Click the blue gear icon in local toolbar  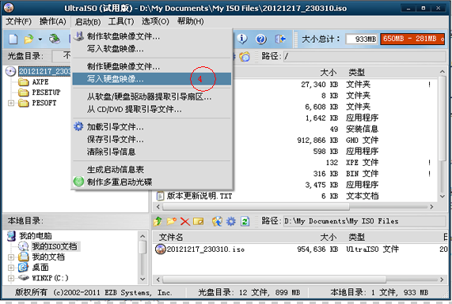(231, 221)
